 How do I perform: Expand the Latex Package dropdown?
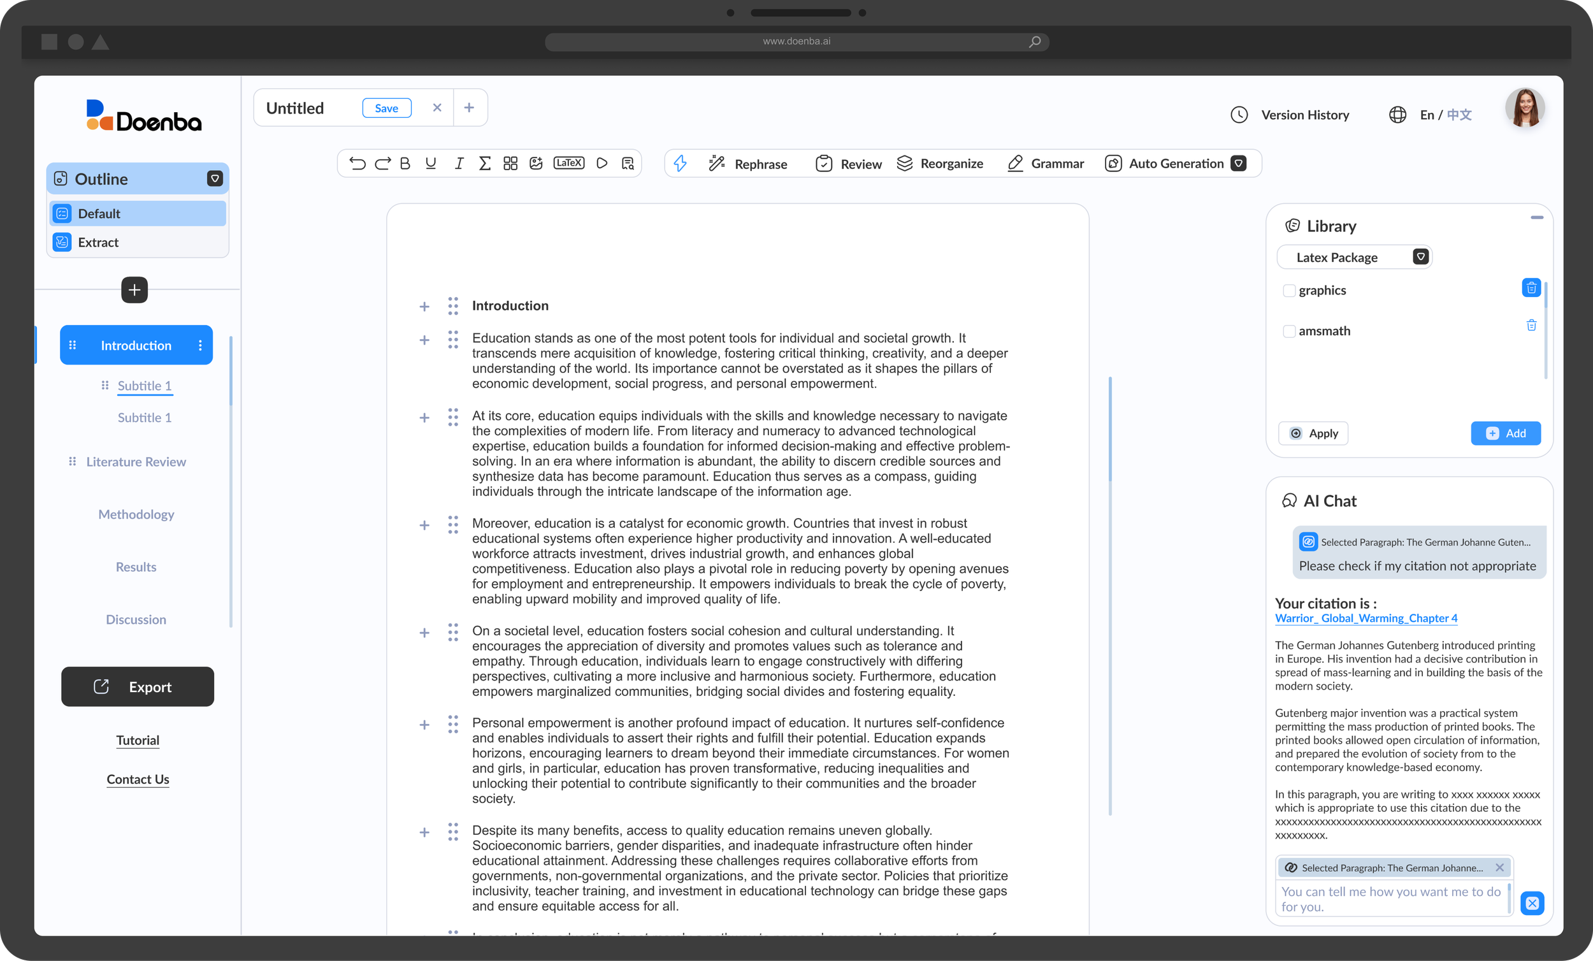pyautogui.click(x=1420, y=257)
